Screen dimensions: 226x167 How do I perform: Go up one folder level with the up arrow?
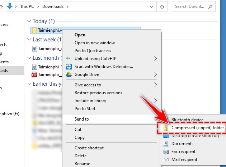tap(2, 6)
